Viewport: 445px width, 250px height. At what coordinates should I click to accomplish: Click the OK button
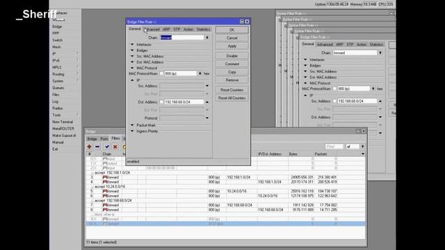[232, 30]
